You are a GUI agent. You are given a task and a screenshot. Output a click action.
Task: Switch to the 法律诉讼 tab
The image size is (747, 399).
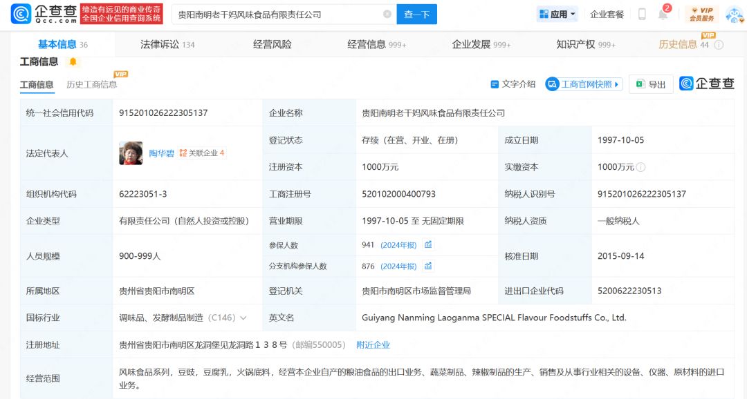click(167, 44)
